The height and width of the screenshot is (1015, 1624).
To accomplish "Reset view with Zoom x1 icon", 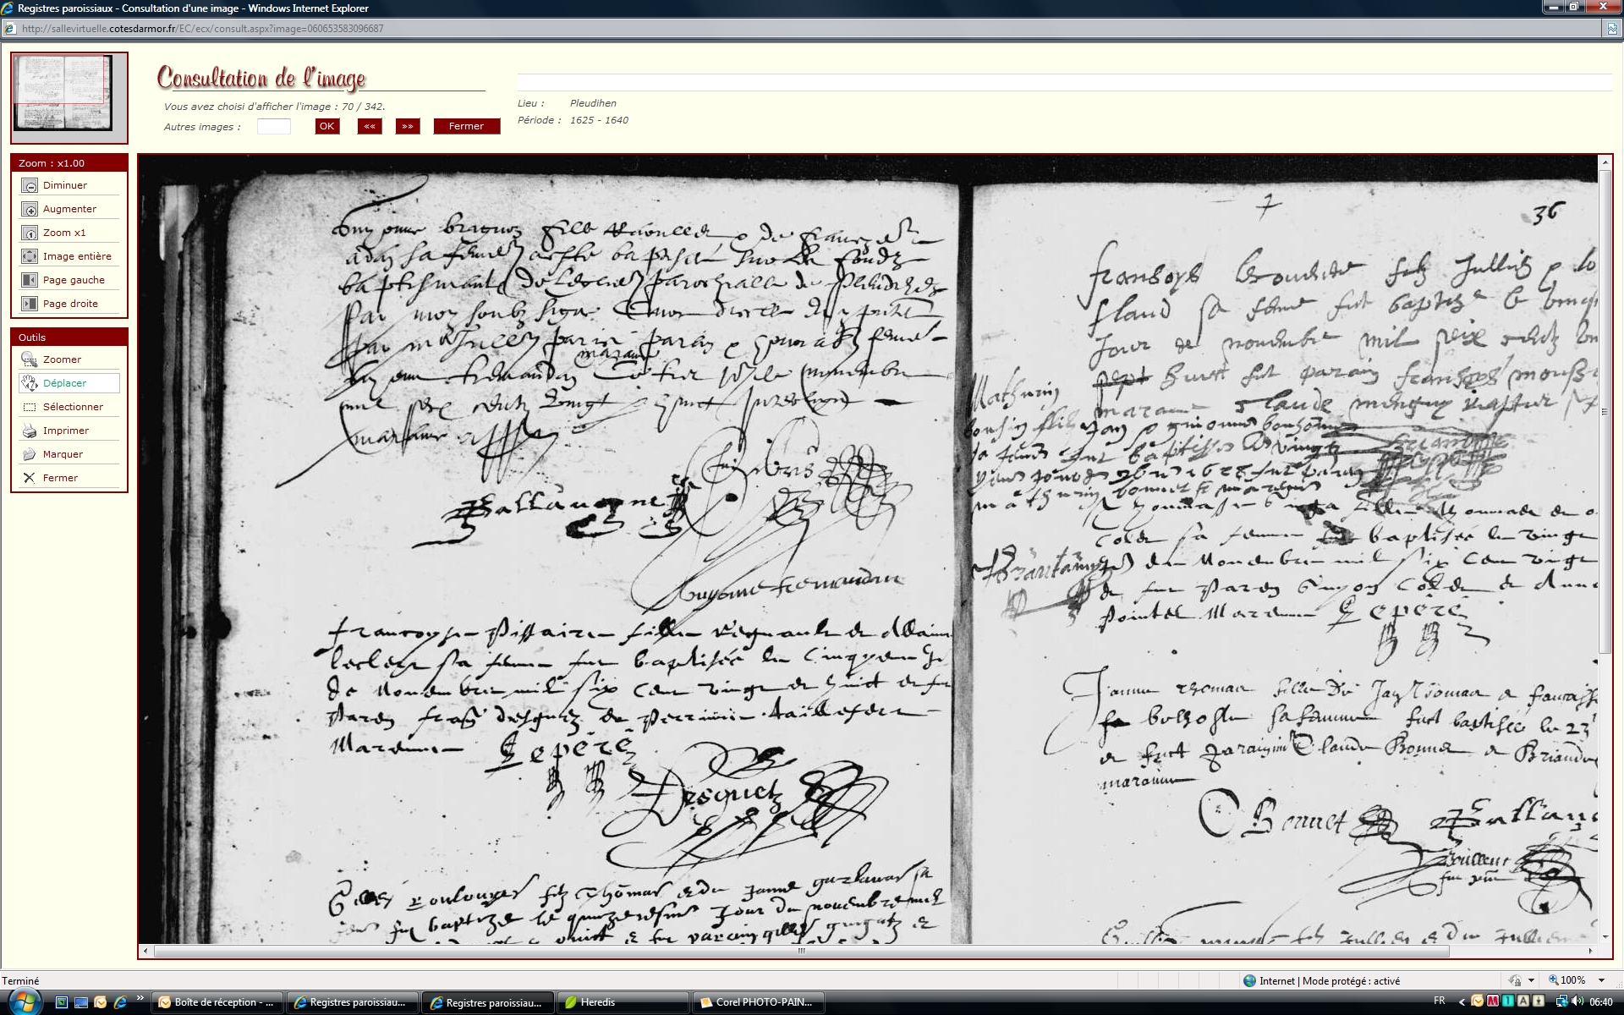I will point(30,233).
